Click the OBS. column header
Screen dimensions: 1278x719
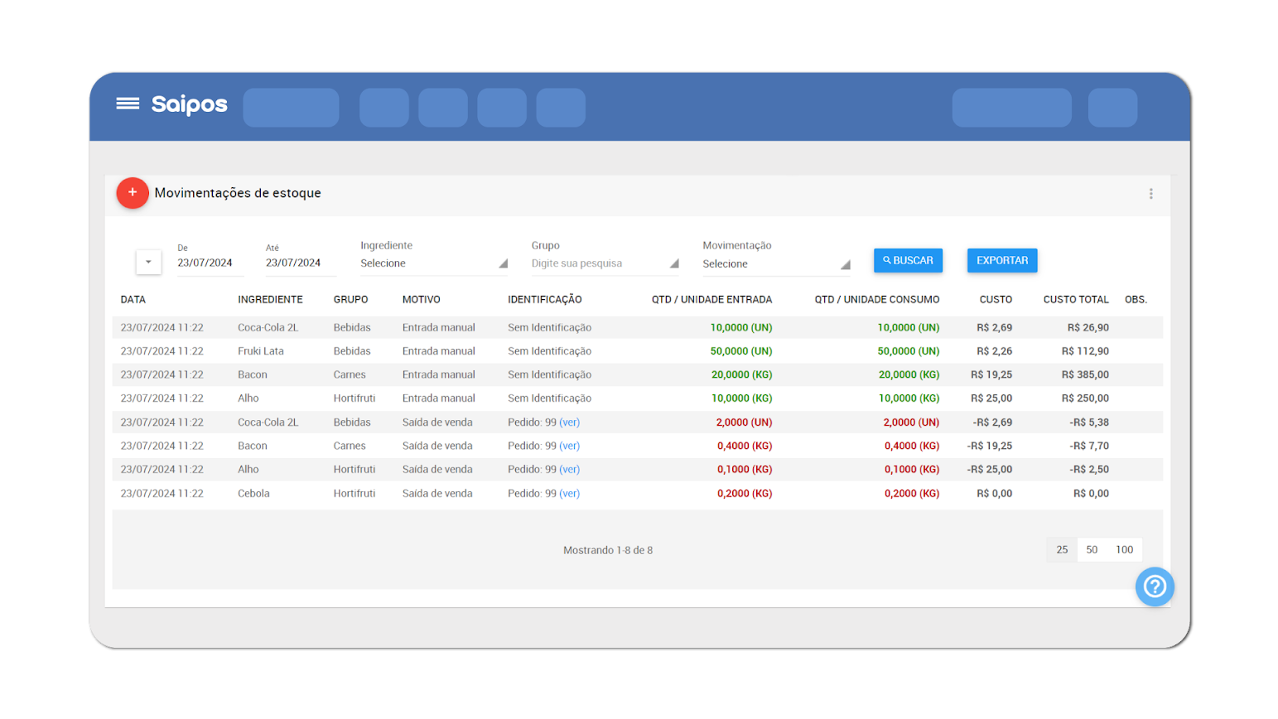tap(1136, 300)
